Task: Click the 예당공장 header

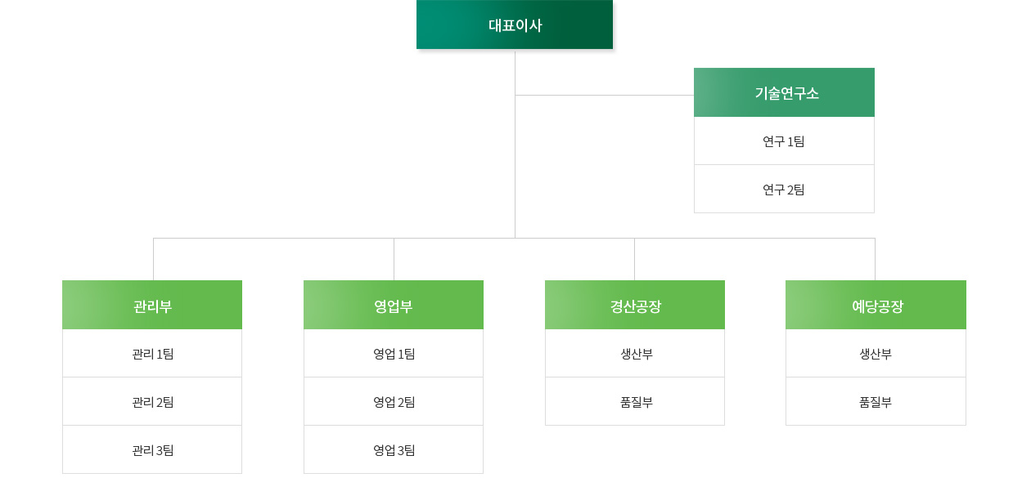Action: (x=876, y=306)
